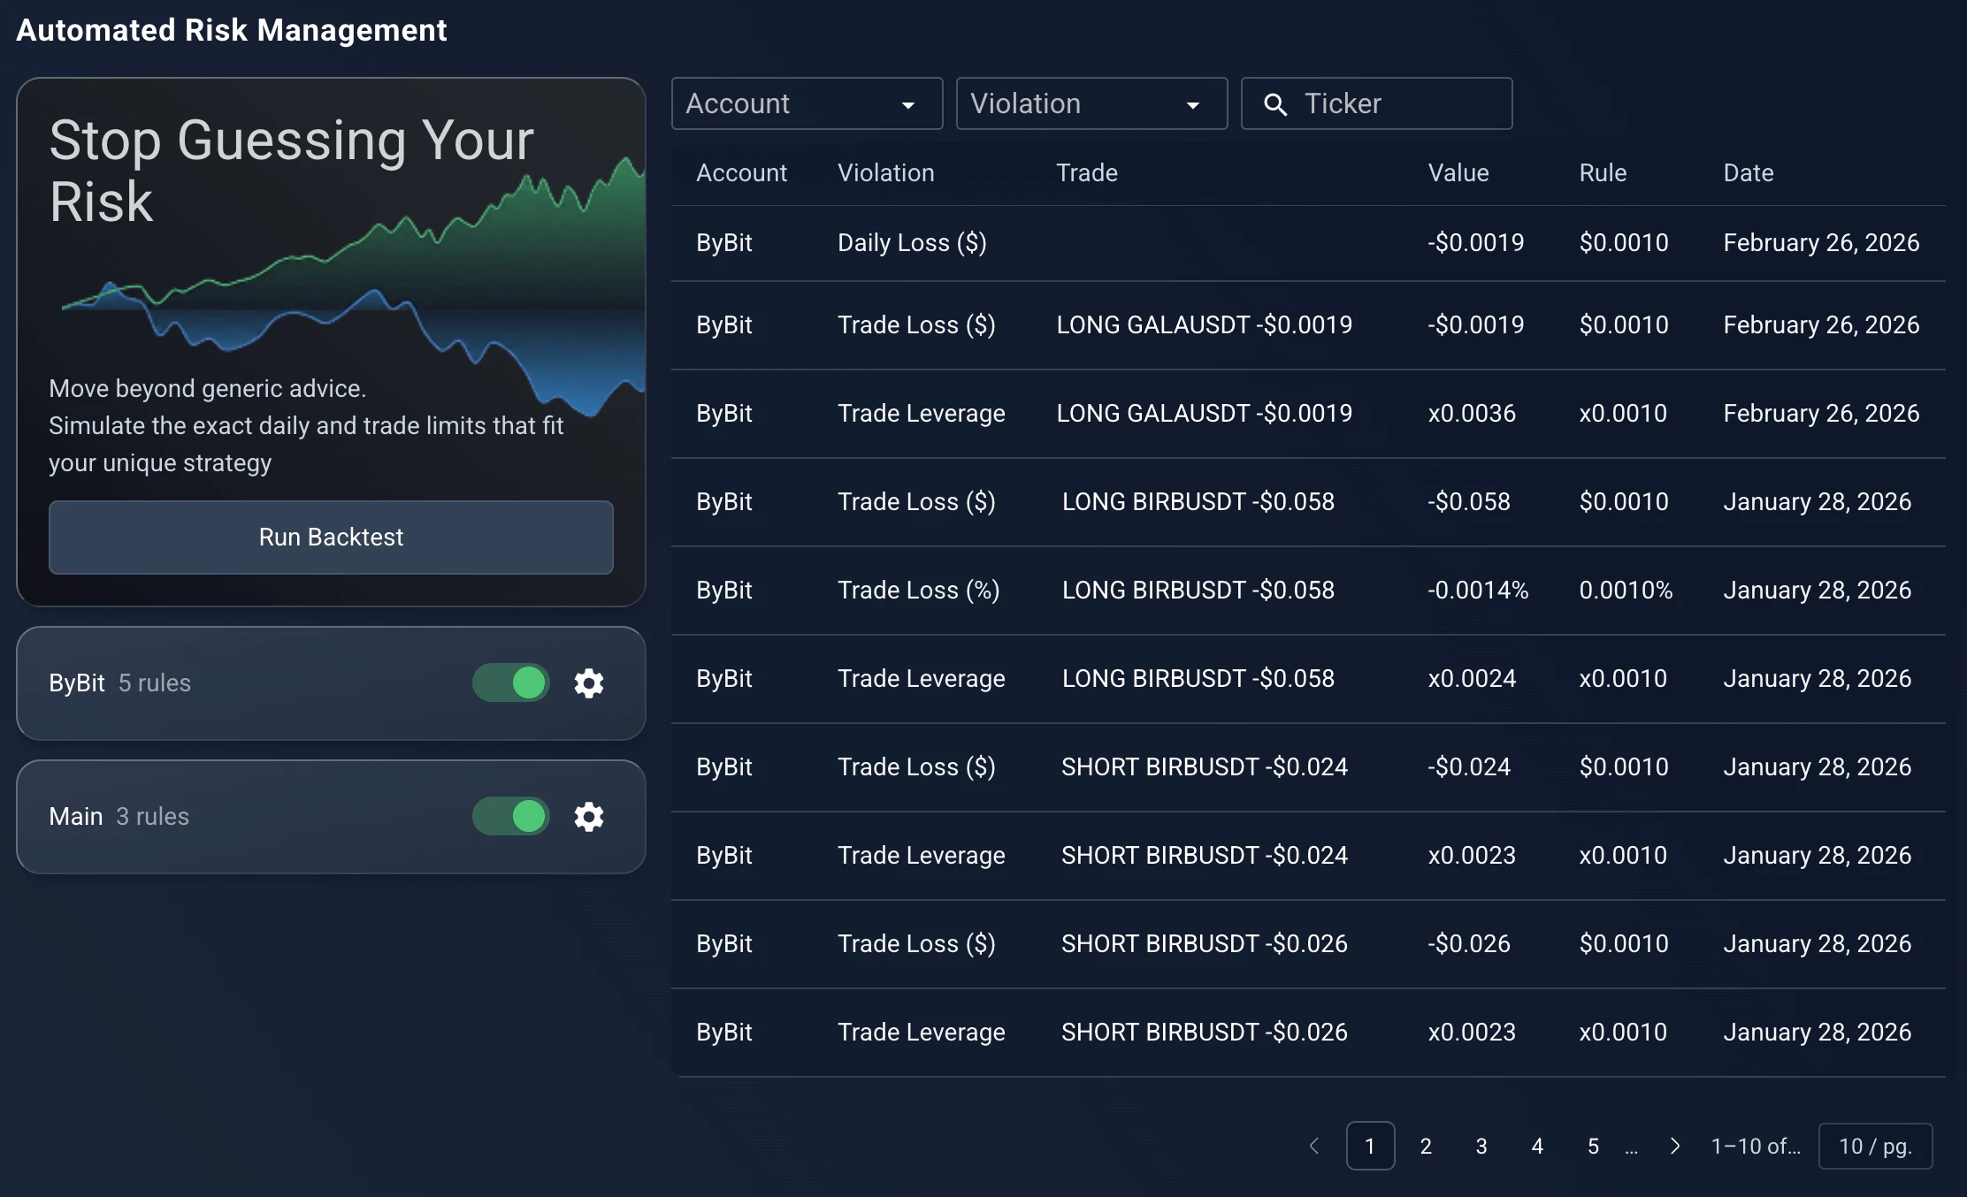Click Trade Leverage SHORT BIRBUSDT -$0.026 trade
The image size is (1967, 1197).
[1205, 1033]
